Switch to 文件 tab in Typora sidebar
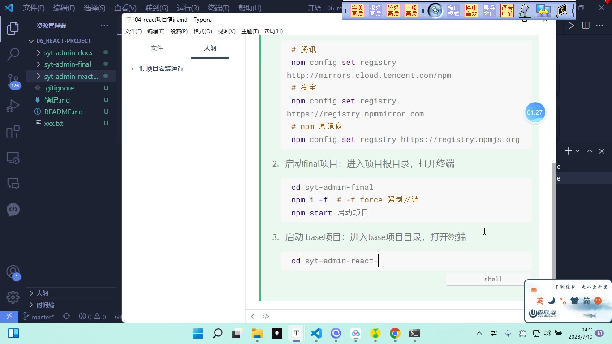 157,48
